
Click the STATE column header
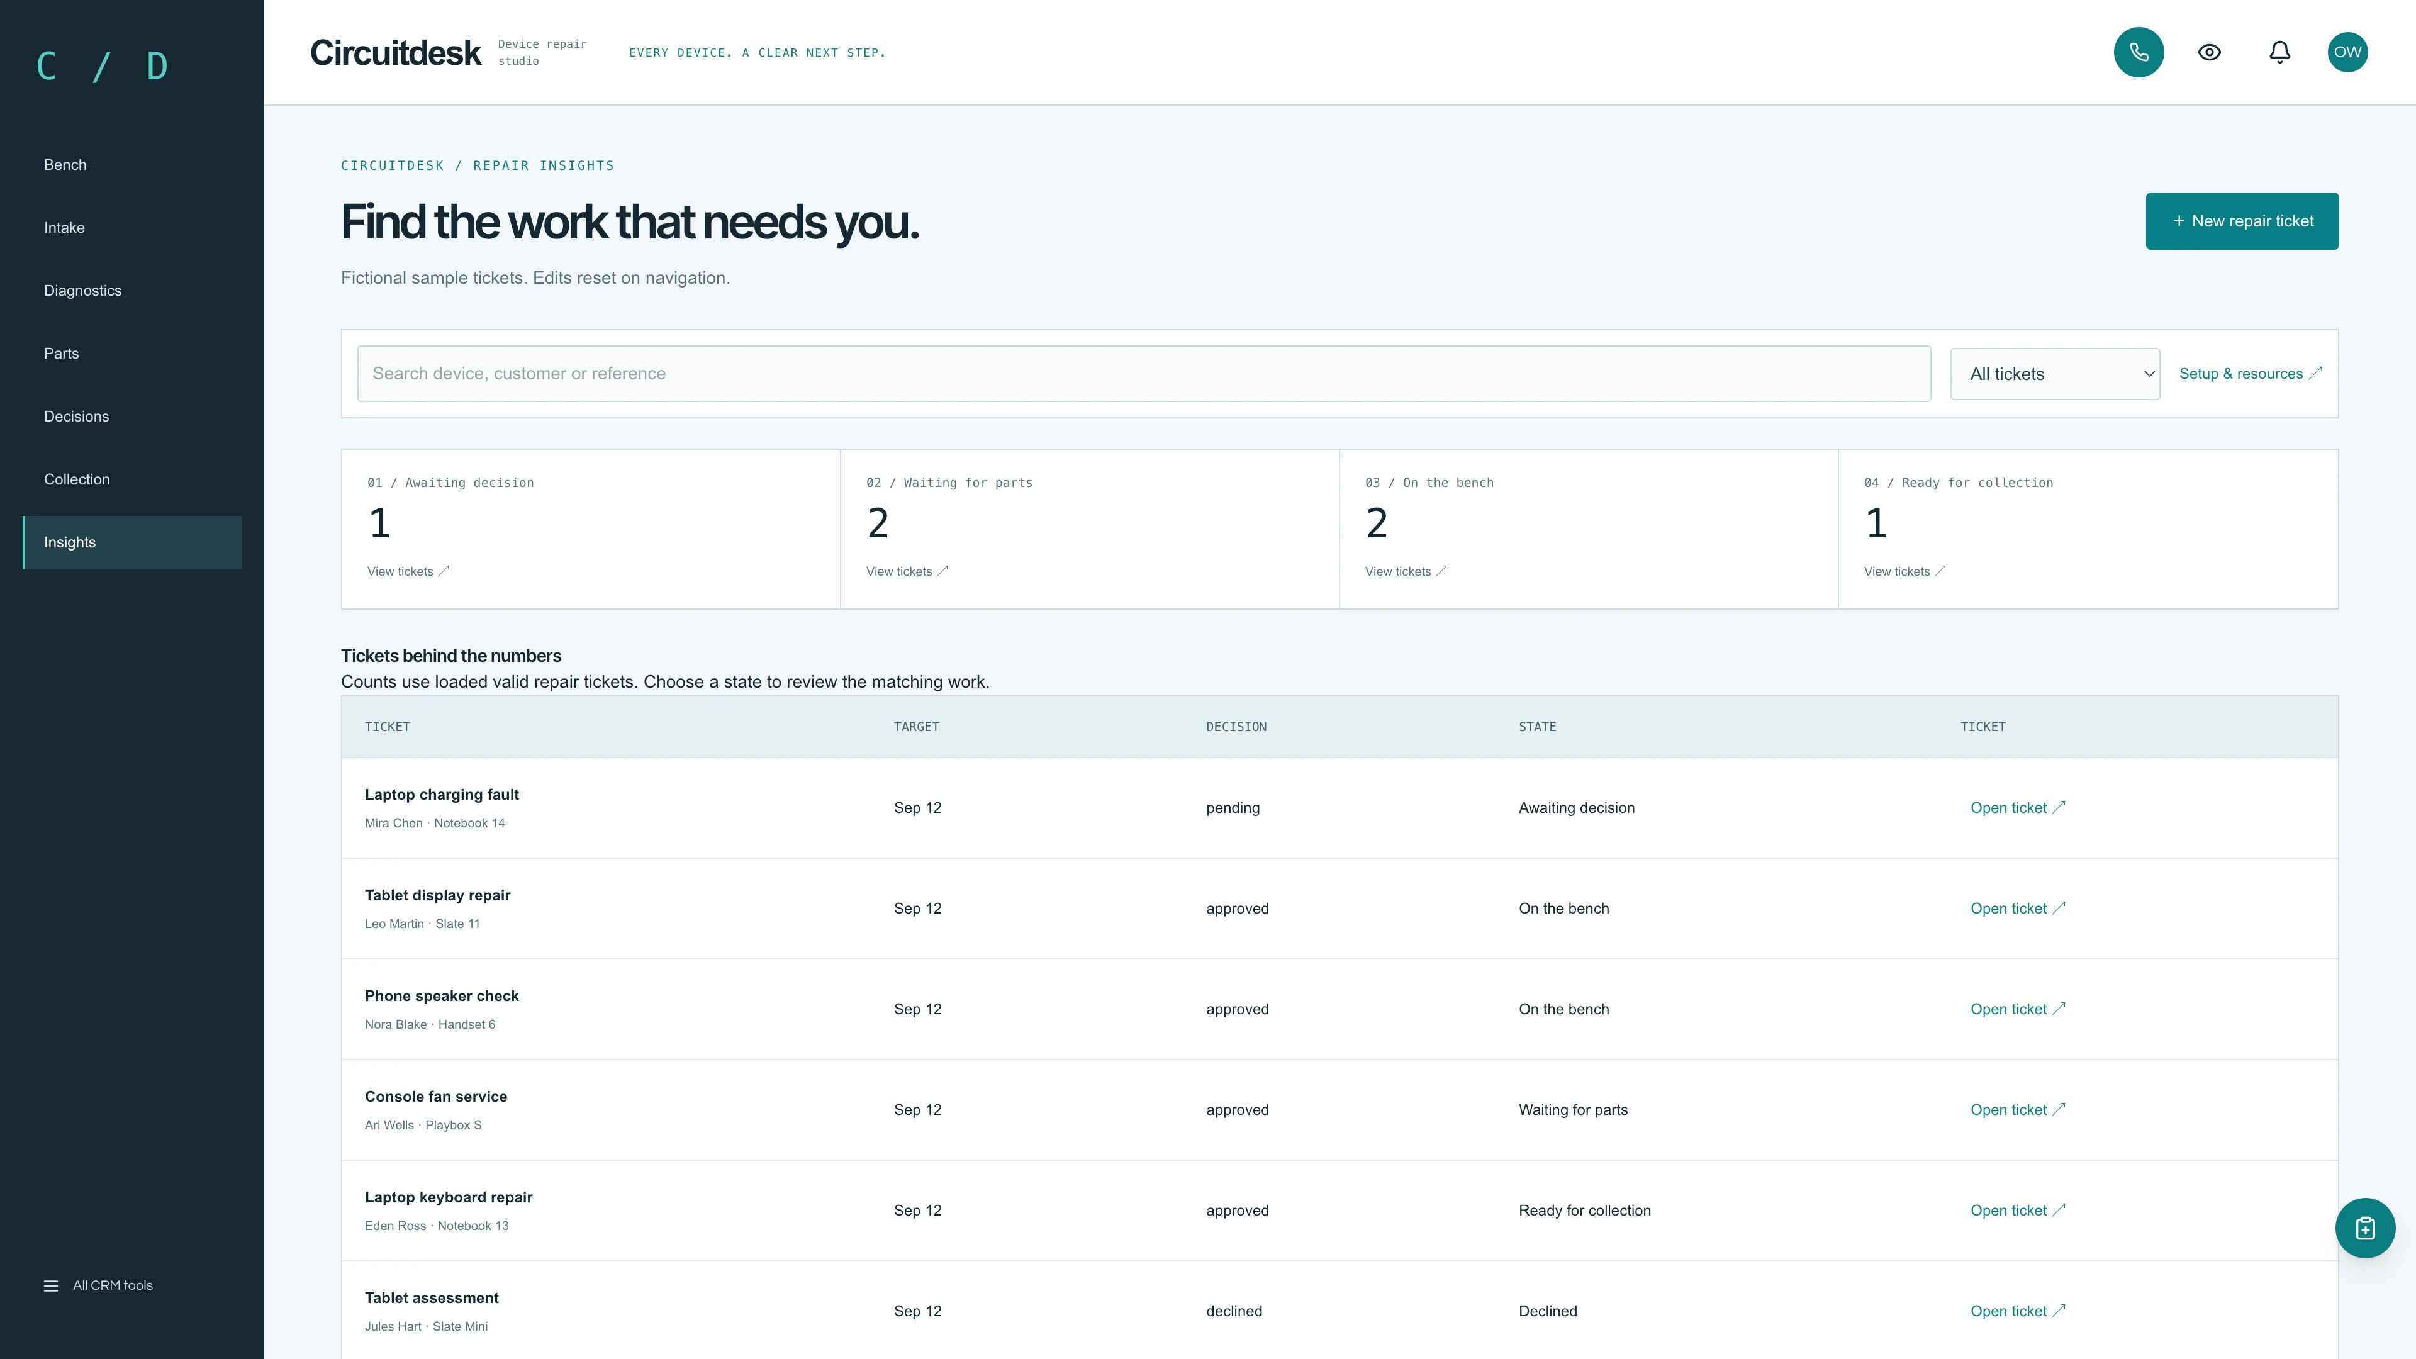1536,727
